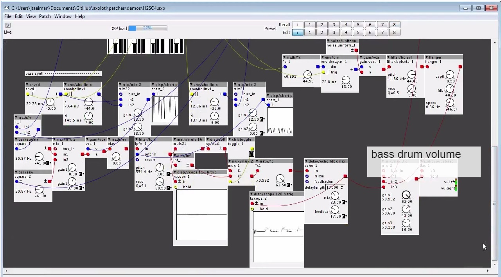This screenshot has width=501, height=277.
Task: Click the mix_2 gain1 knob
Action: point(407,195)
